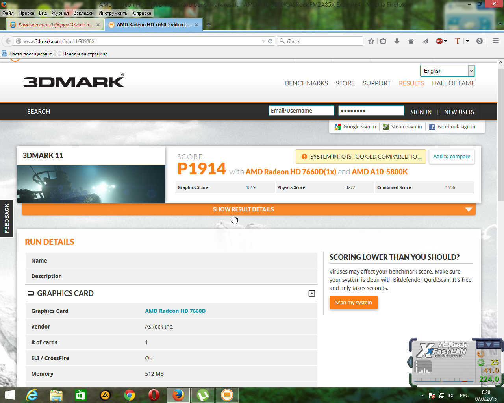Click the paper plane send icon

pyautogui.click(x=426, y=41)
